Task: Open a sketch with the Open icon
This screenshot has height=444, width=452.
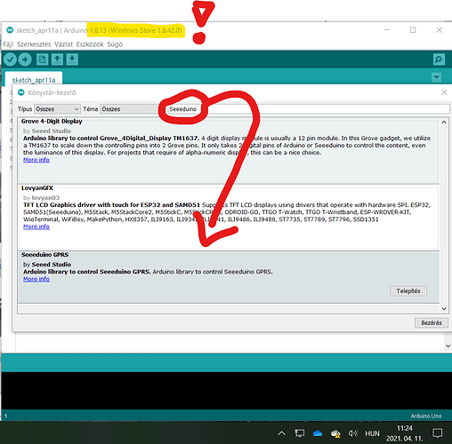Action: pyautogui.click(x=57, y=59)
